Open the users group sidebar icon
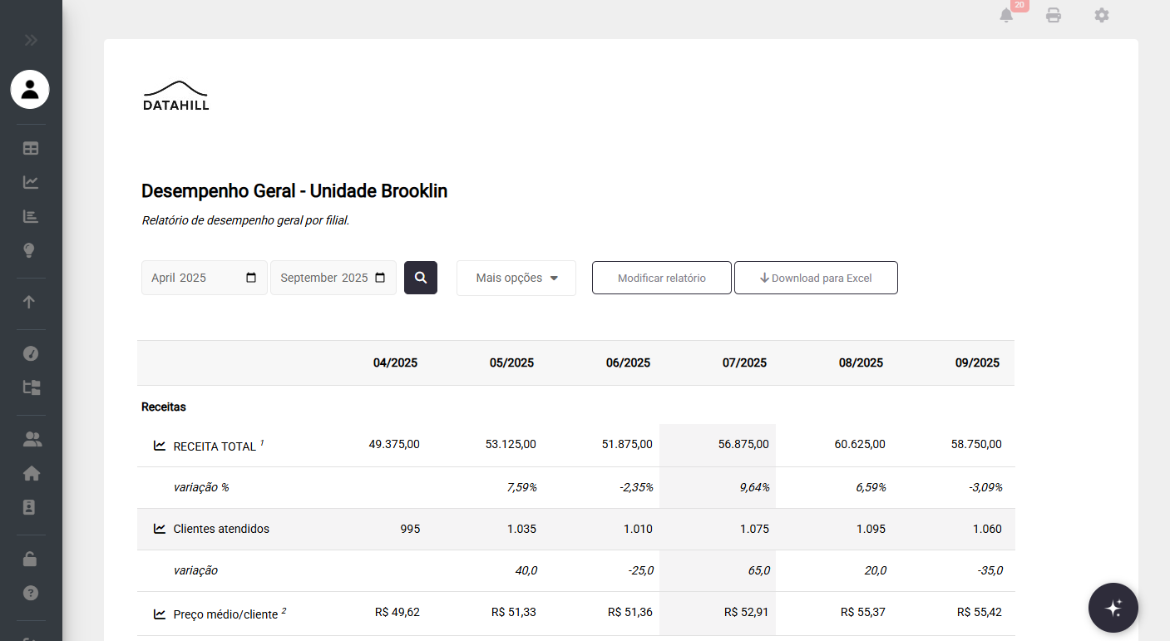This screenshot has width=1170, height=641. 31,439
